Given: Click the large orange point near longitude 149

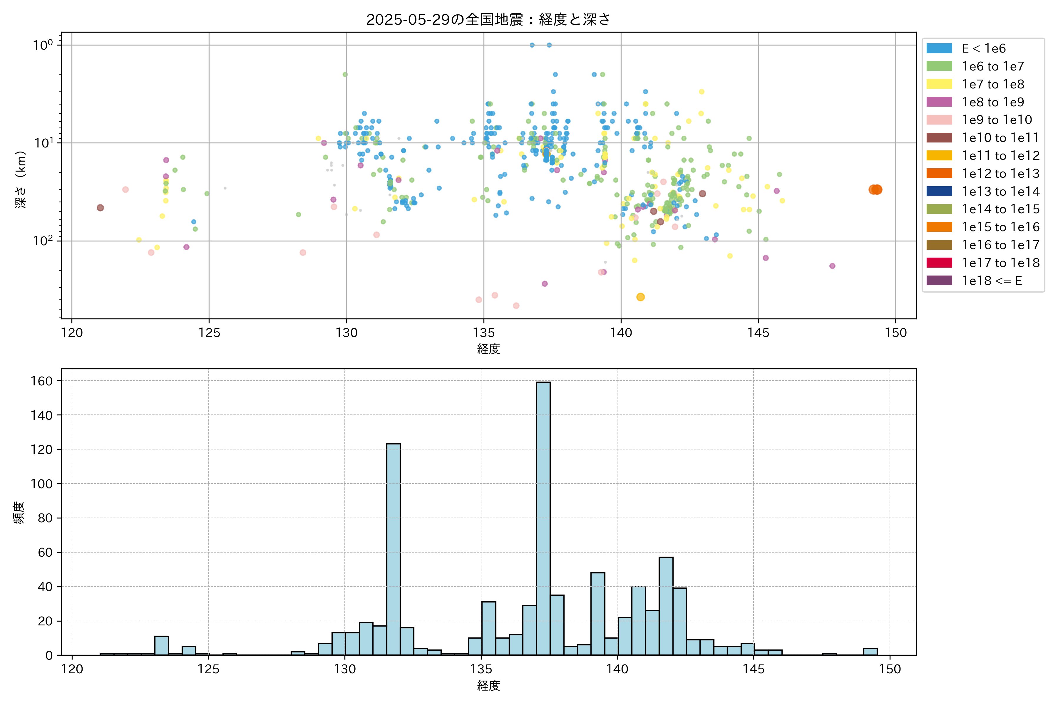Looking at the screenshot, I should click(875, 190).
